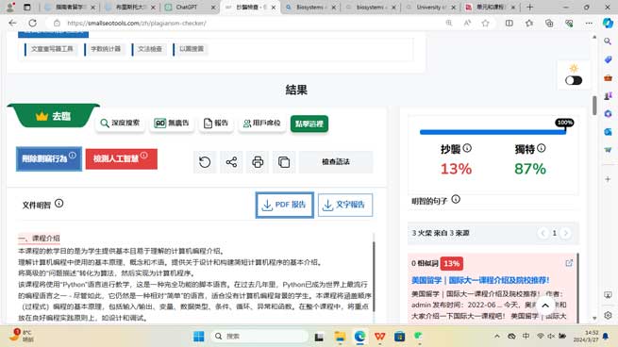618x347 pixels.
Task: Download the 文字報告
Action: point(345,205)
